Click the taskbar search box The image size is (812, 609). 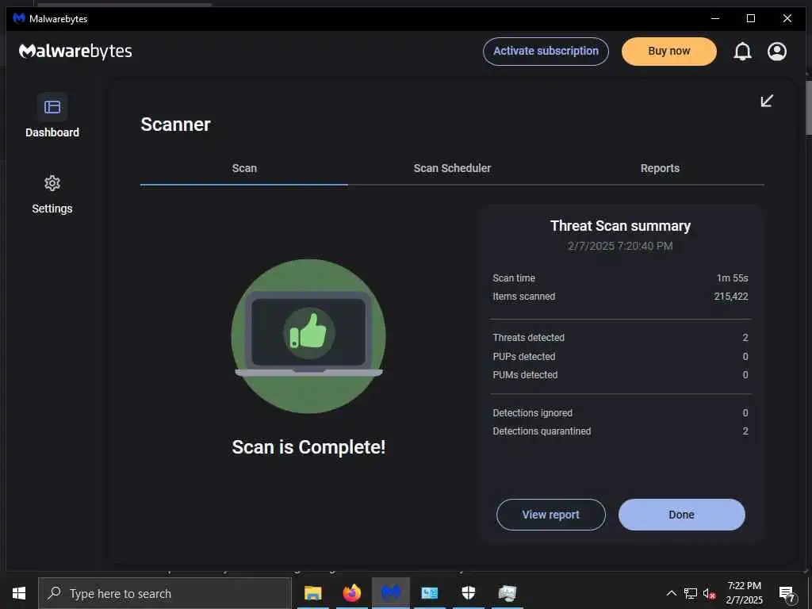coord(165,593)
